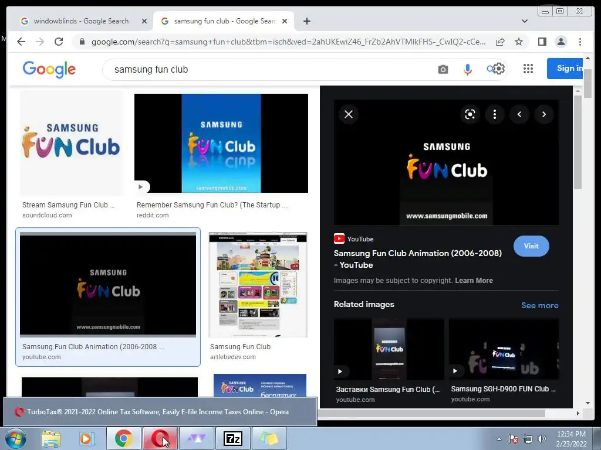Open Windows Explorer from the taskbar

[x=51, y=439]
